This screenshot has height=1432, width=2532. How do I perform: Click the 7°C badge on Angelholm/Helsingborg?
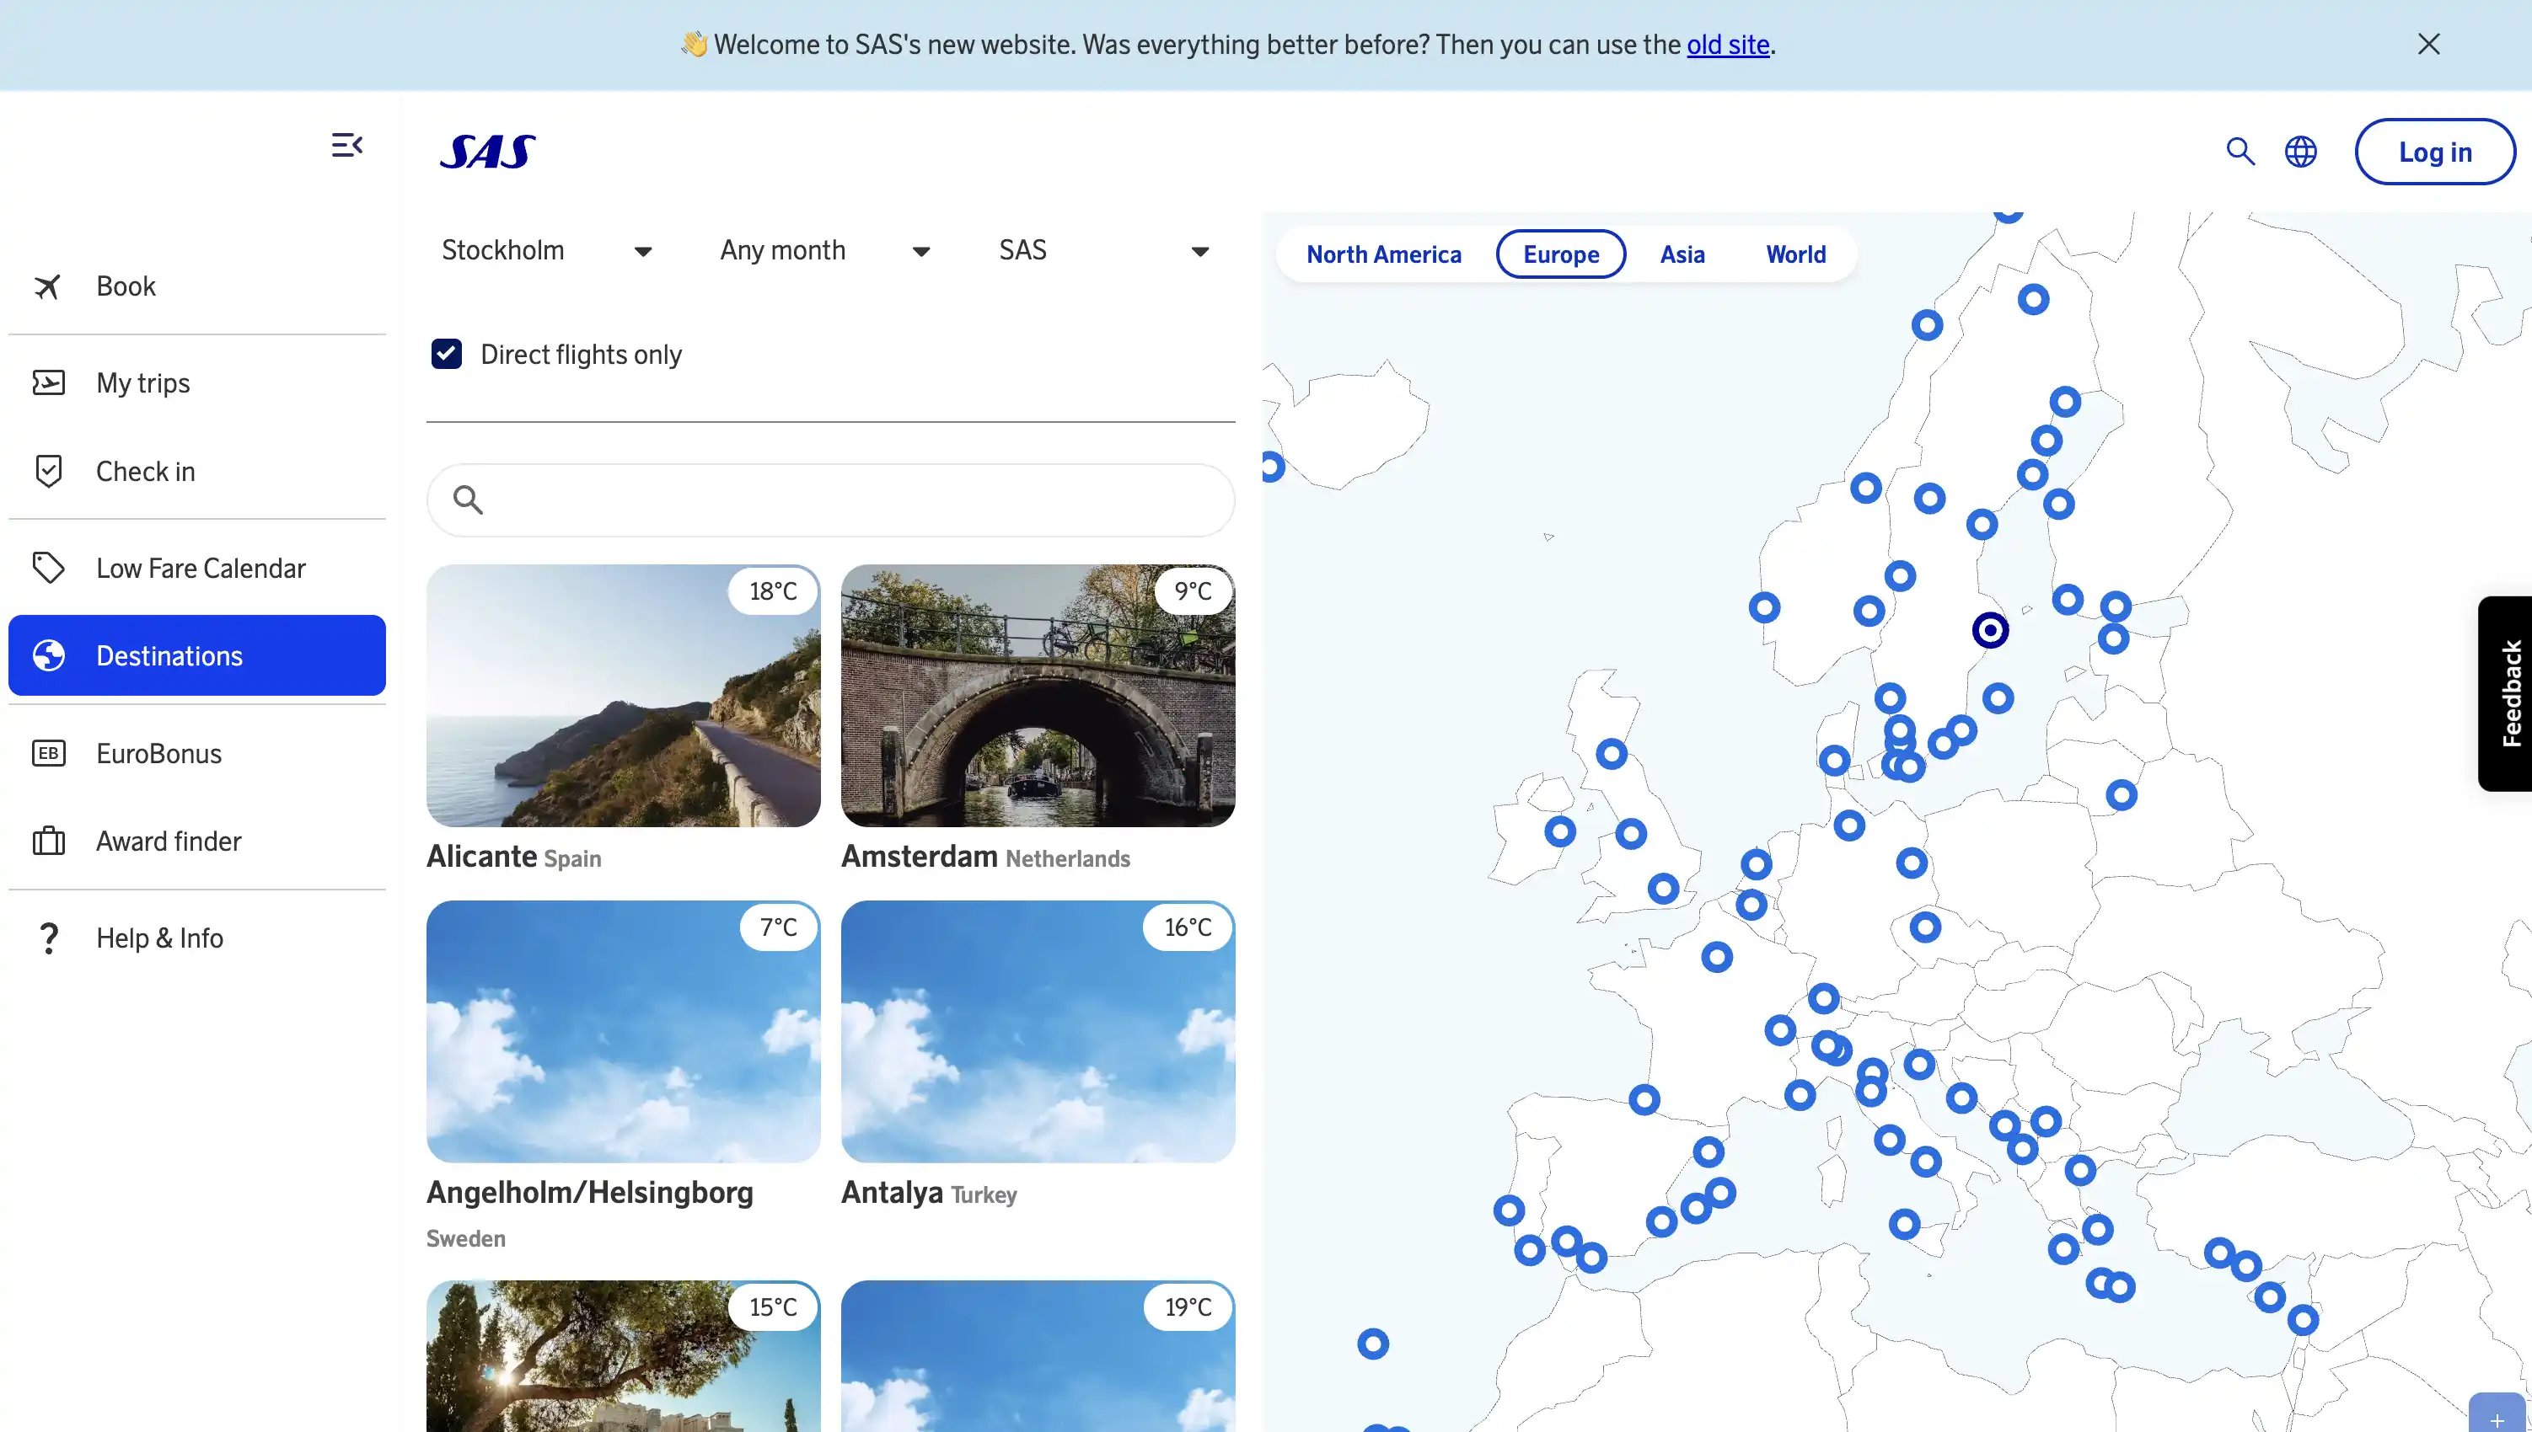point(778,927)
